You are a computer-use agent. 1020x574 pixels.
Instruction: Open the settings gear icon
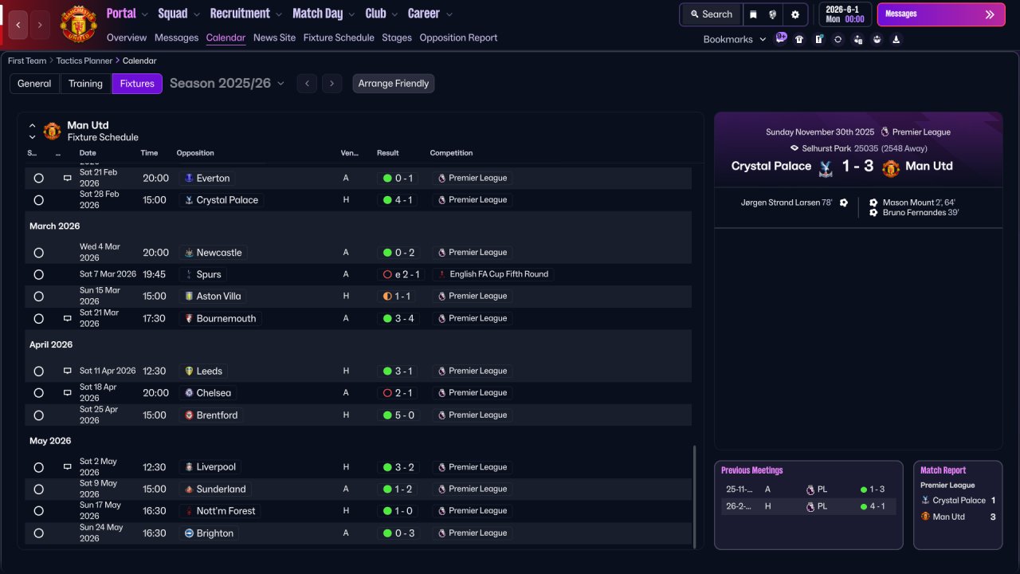[x=794, y=14]
